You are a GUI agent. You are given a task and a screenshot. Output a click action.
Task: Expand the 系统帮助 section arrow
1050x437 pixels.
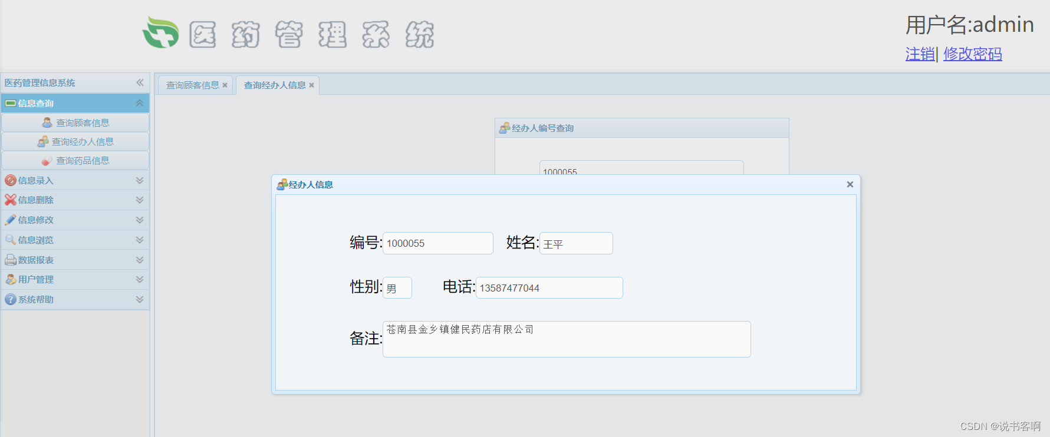point(140,299)
